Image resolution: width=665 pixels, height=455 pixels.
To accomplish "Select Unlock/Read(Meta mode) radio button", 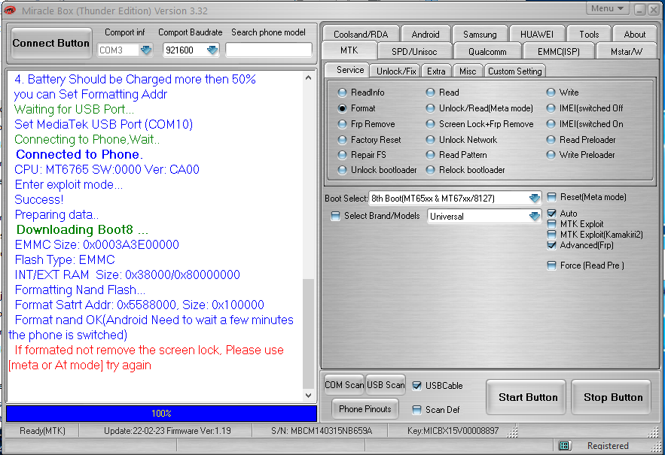I will [x=431, y=108].
